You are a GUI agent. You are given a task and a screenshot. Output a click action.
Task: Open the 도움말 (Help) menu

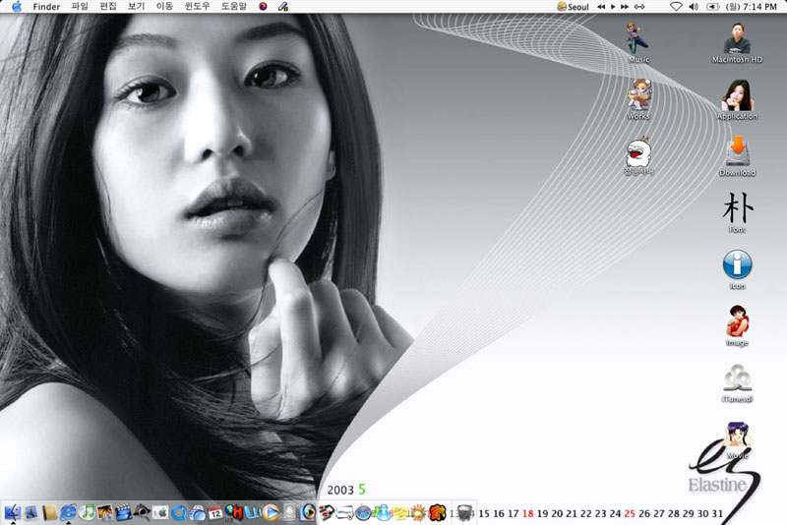(x=234, y=7)
